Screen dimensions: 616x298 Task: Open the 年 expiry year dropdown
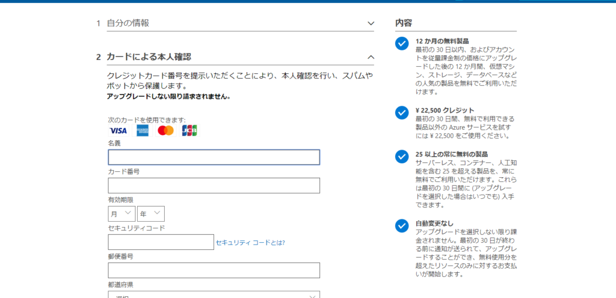point(151,214)
